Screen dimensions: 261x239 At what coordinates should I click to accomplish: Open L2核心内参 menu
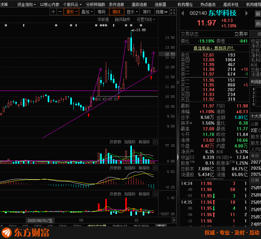[50, 4]
